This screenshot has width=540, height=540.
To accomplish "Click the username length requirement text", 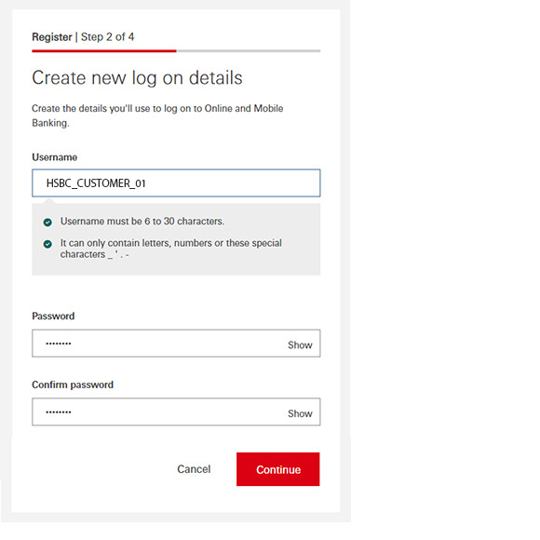I will [x=142, y=222].
